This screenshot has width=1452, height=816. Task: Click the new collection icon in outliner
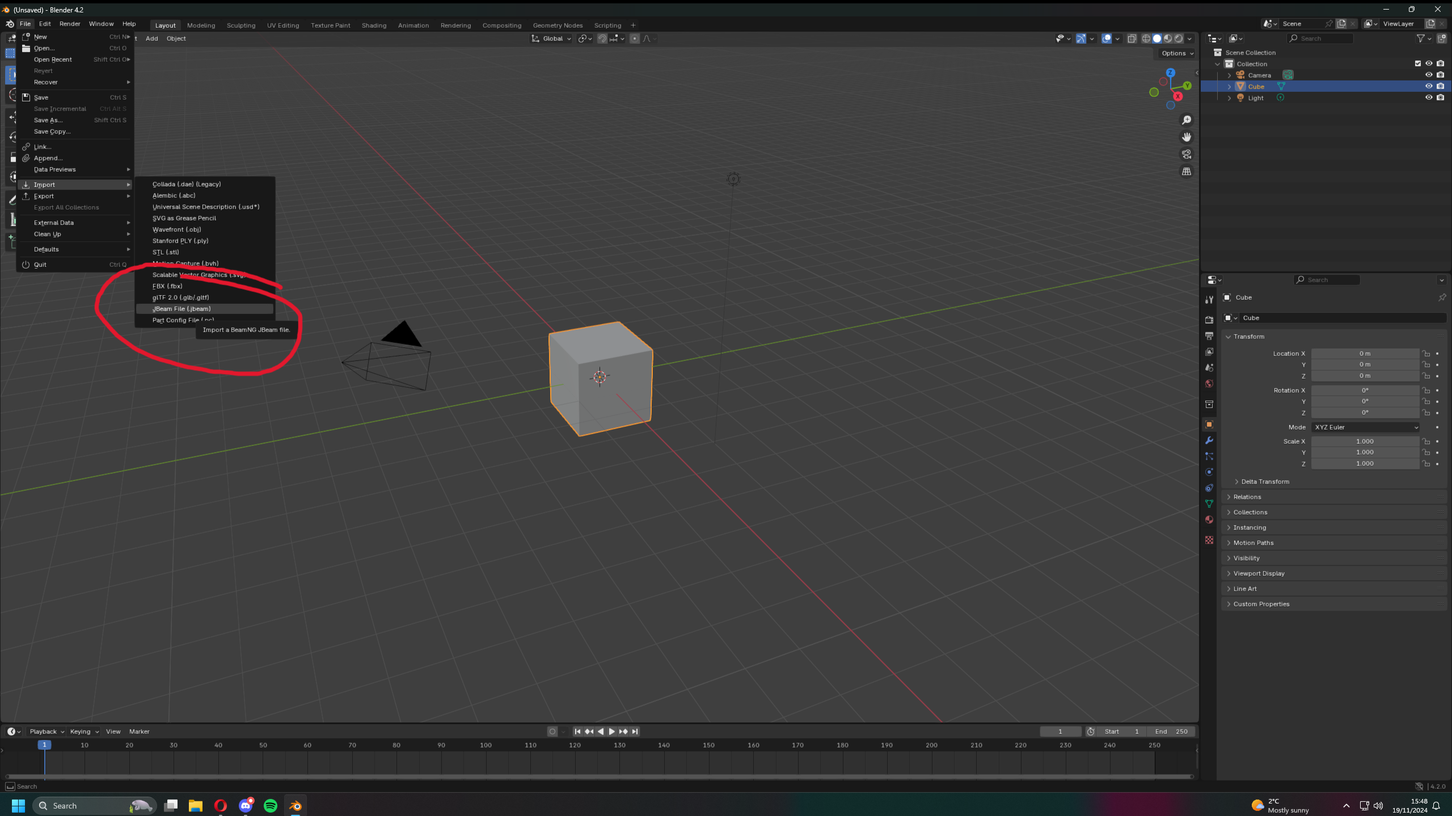1442,39
